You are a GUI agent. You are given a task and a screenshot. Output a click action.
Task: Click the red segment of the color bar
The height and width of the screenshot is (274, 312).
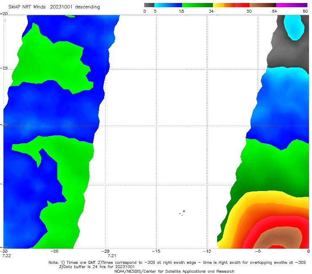tap(242, 5)
